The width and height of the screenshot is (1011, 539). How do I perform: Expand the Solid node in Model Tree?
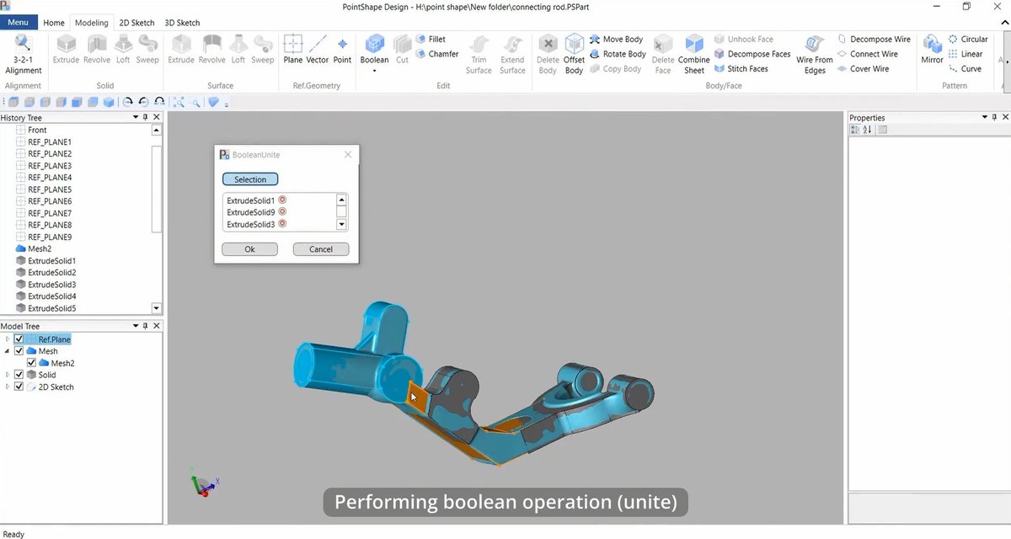pyautogui.click(x=8, y=375)
